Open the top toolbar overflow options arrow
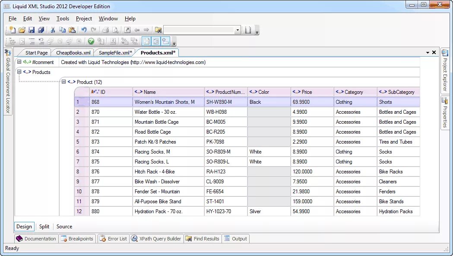Image resolution: width=453 pixels, height=256 pixels. tap(257, 31)
